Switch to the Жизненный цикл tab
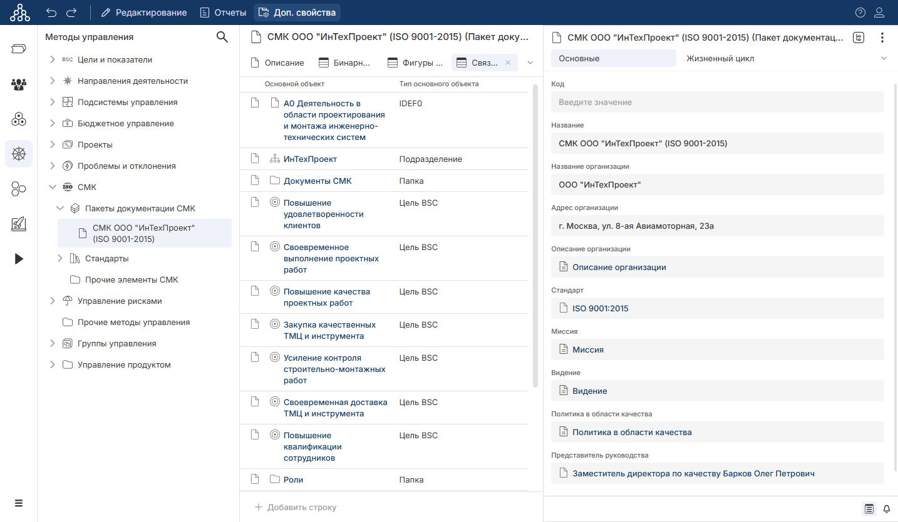Image resolution: width=898 pixels, height=522 pixels. point(720,58)
